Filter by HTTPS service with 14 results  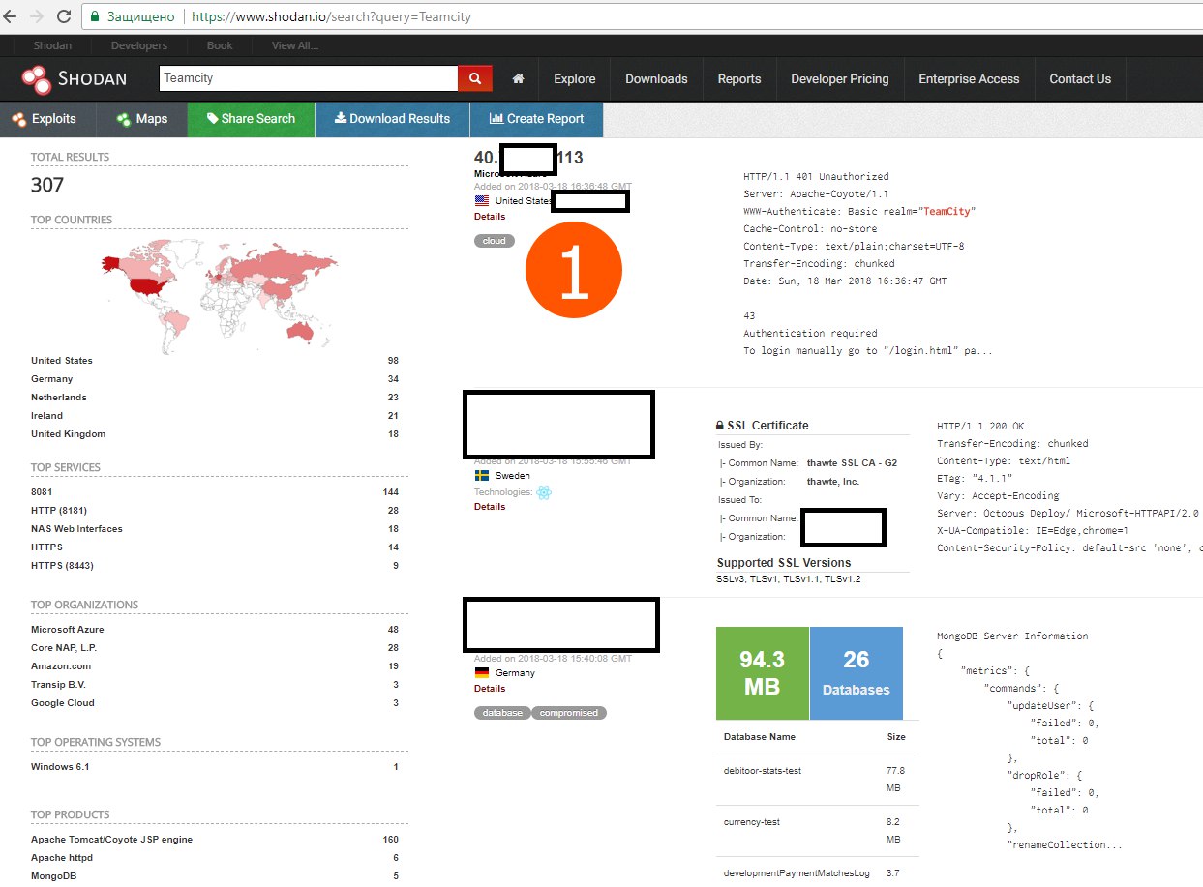point(46,547)
